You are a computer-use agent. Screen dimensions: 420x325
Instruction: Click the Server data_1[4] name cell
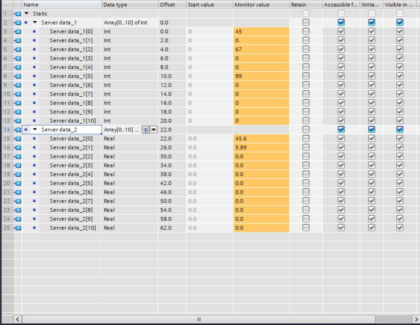71,67
